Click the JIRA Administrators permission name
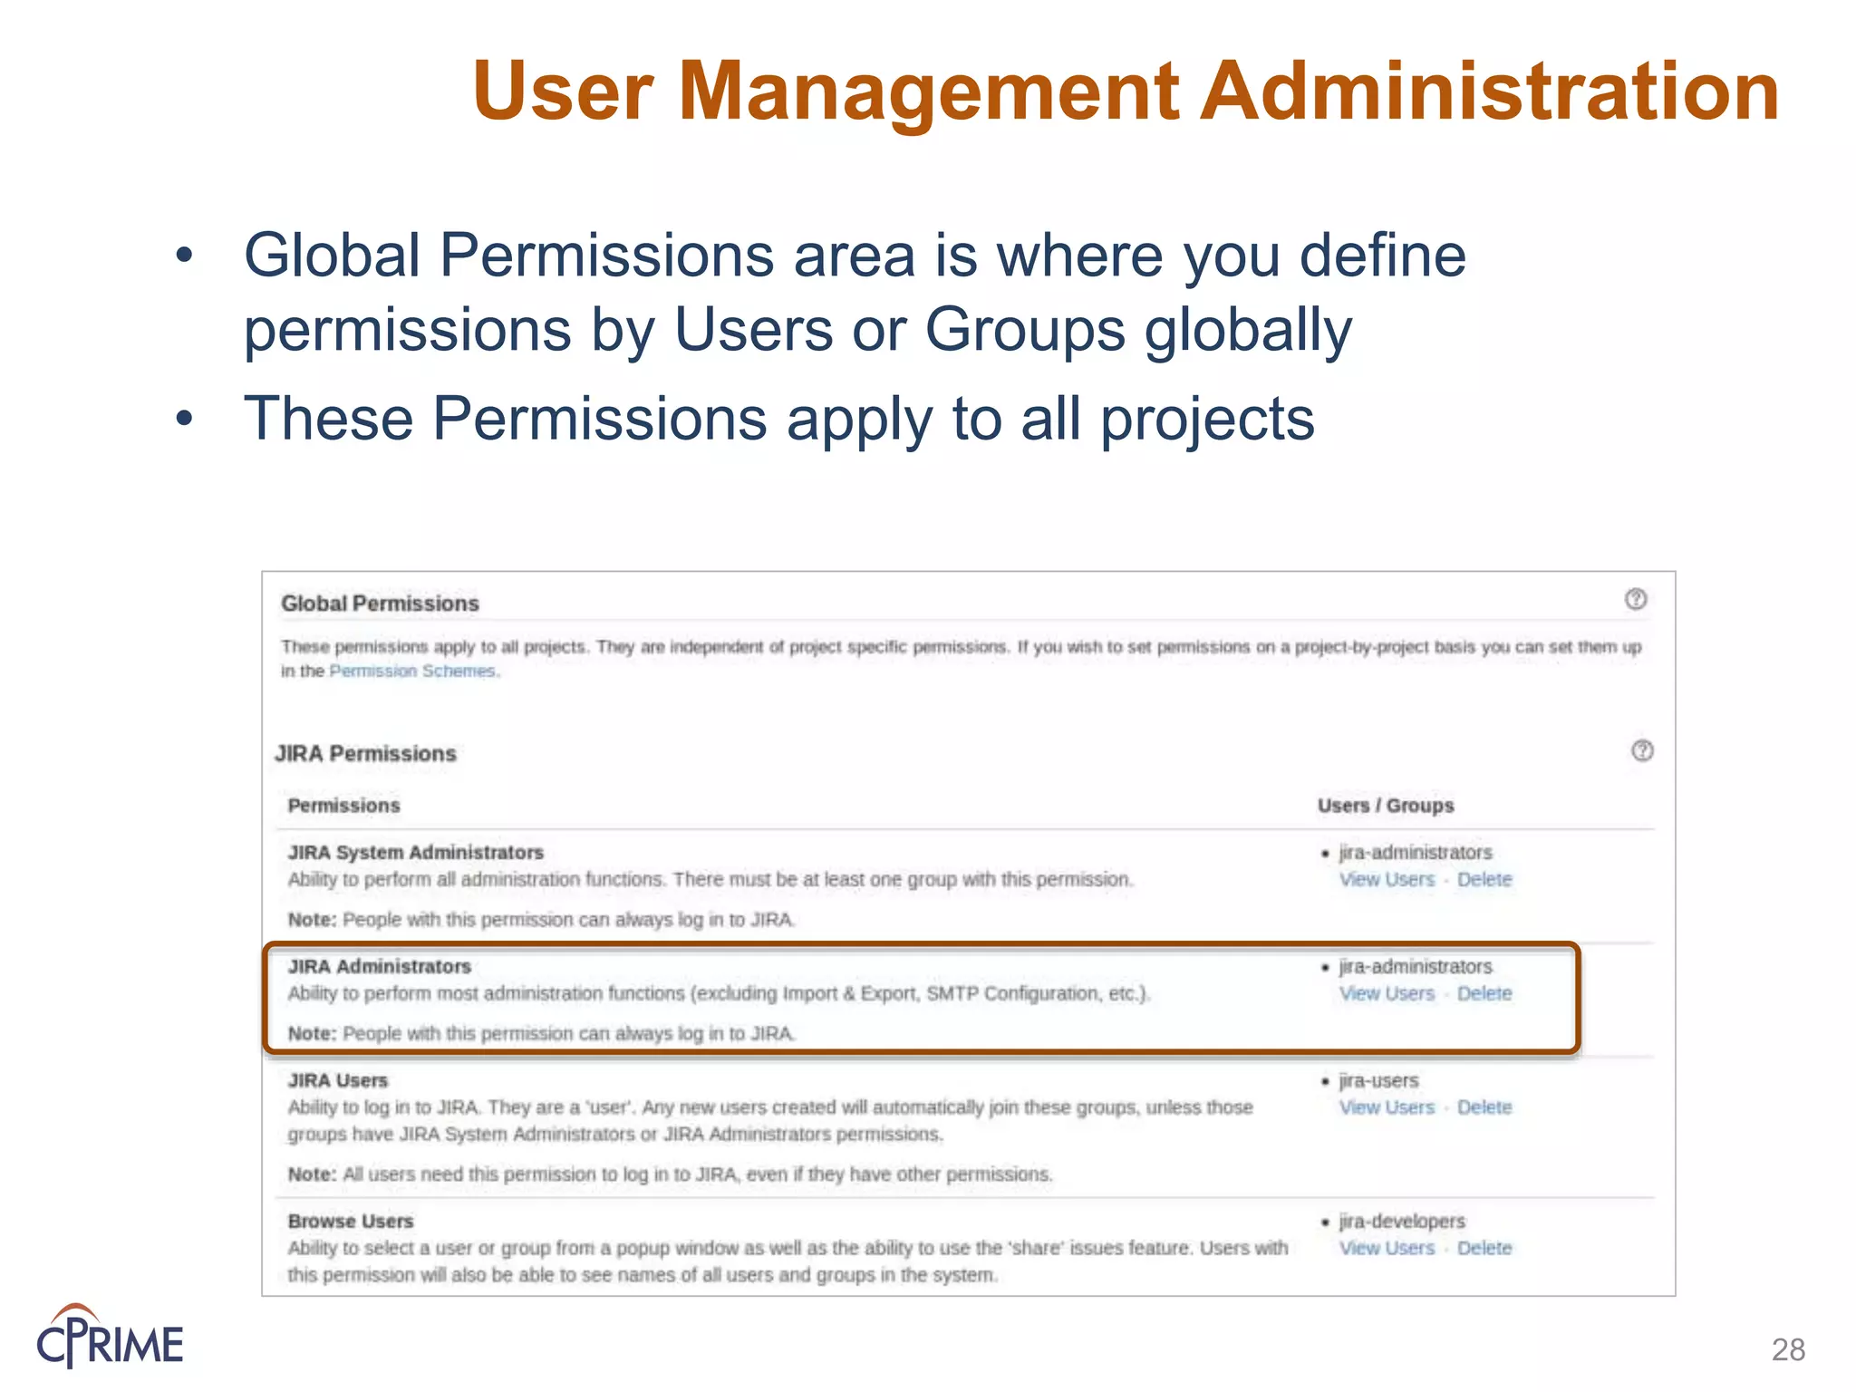Viewport: 1856px width, 1392px height. (380, 967)
